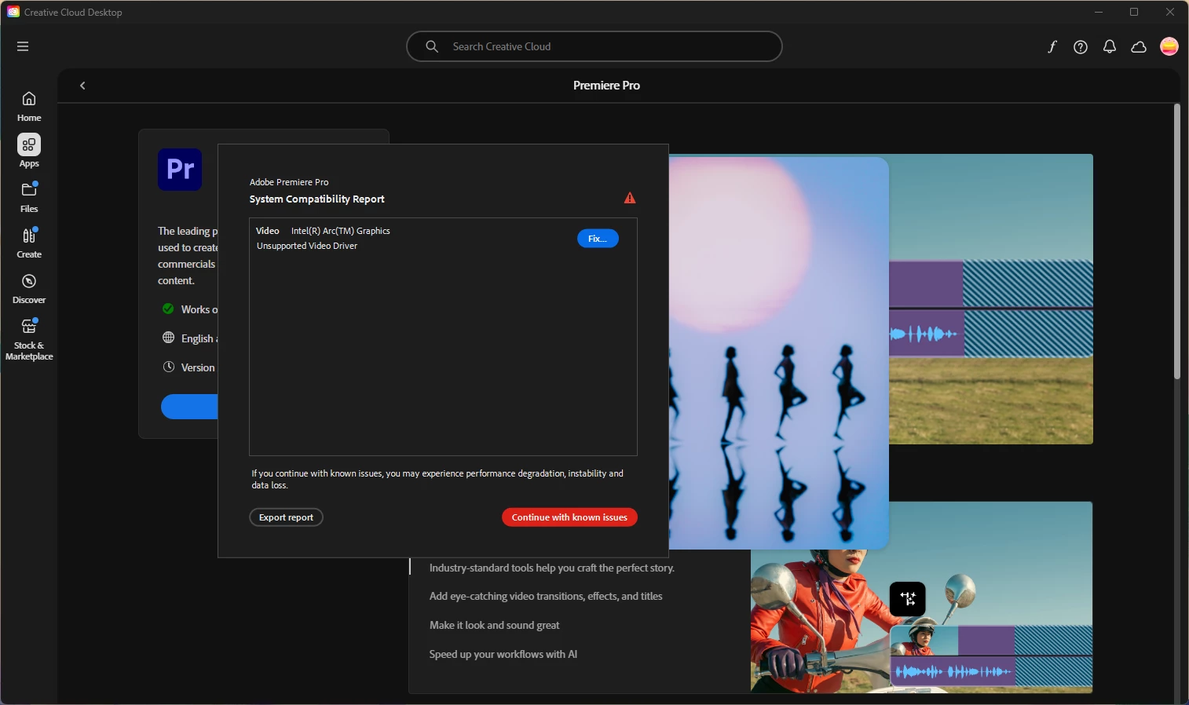Select 'Make it look and sound great'
1189x705 pixels.
tap(494, 626)
